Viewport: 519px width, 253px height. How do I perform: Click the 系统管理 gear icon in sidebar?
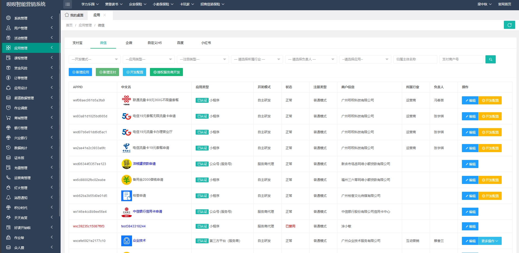(x=8, y=18)
